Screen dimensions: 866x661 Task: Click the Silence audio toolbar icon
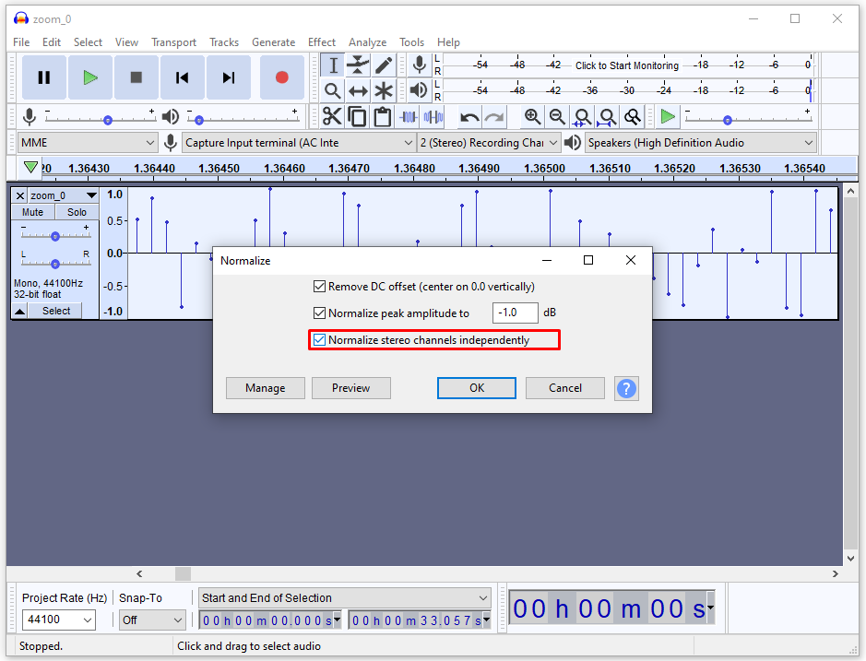point(433,116)
